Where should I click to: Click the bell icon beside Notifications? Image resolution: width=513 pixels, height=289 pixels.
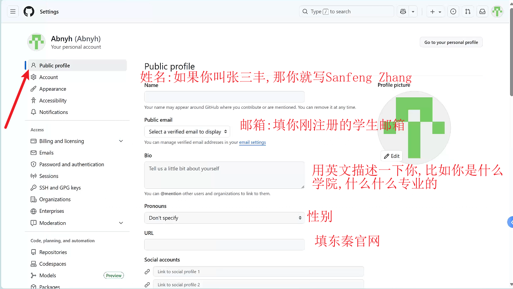(34, 112)
